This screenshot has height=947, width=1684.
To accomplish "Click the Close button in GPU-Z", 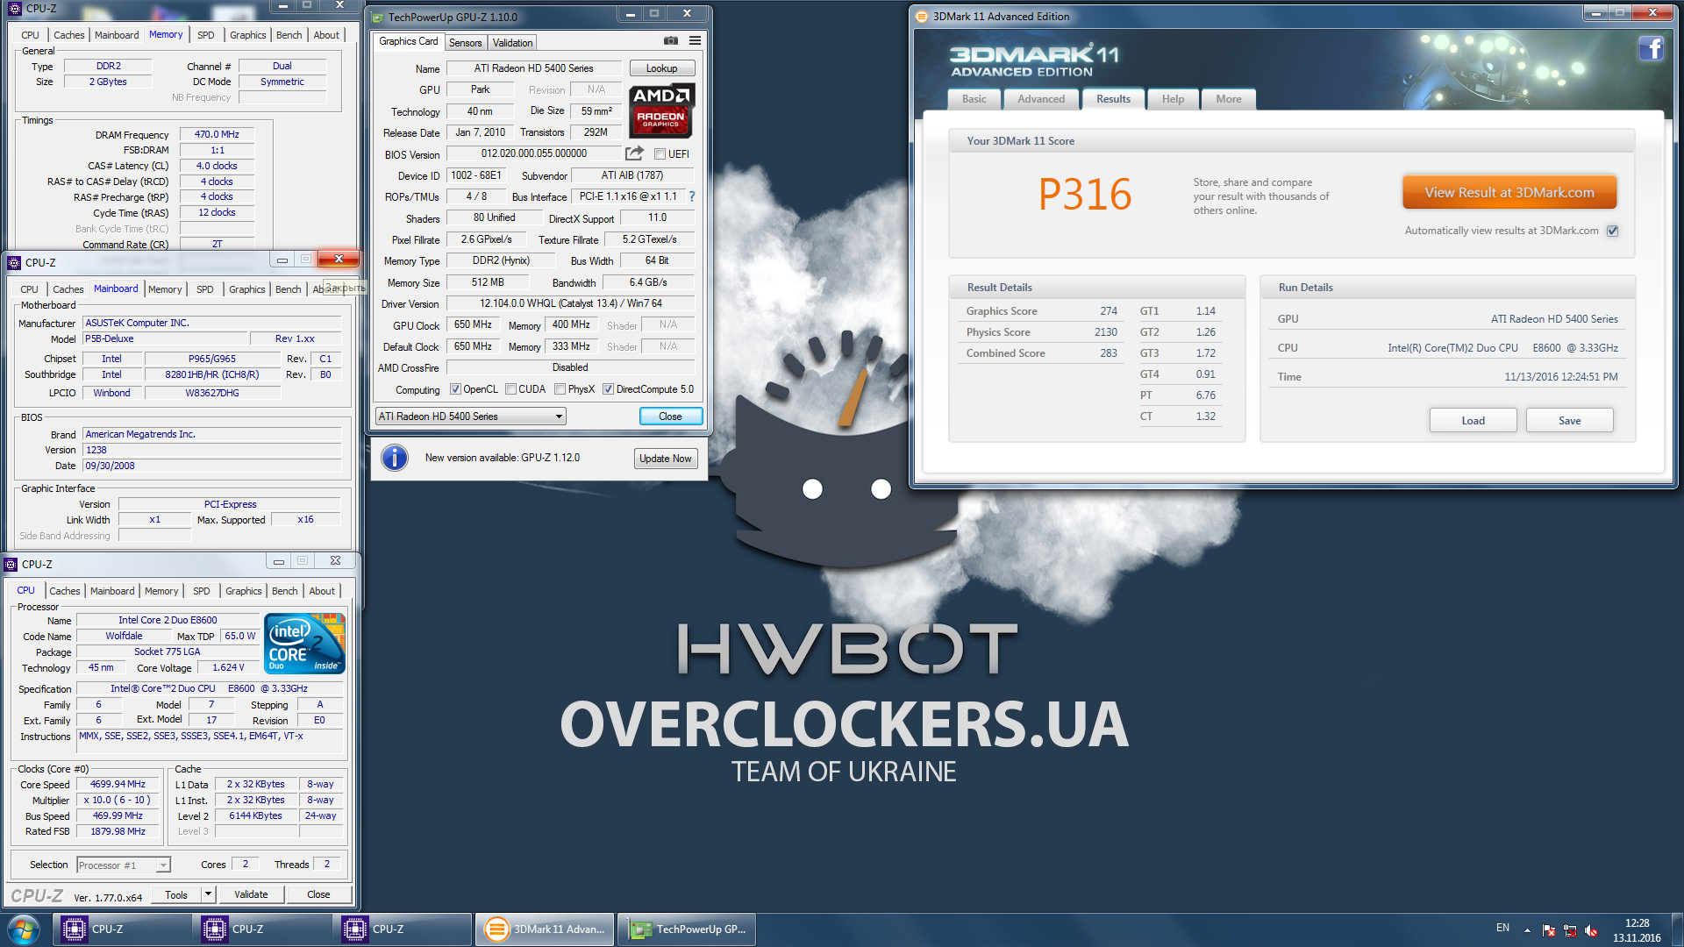I will point(670,417).
